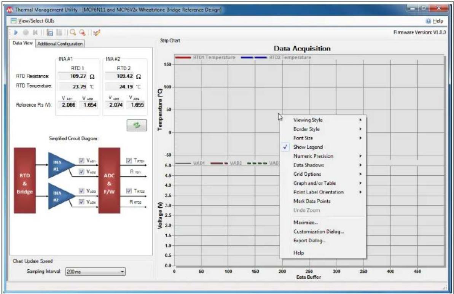
Task: Toggle the Show Legend checkmark
Action: [285, 147]
